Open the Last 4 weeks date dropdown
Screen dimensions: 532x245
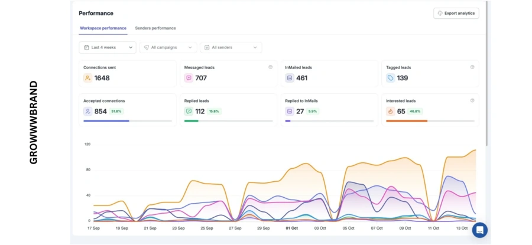(x=107, y=47)
